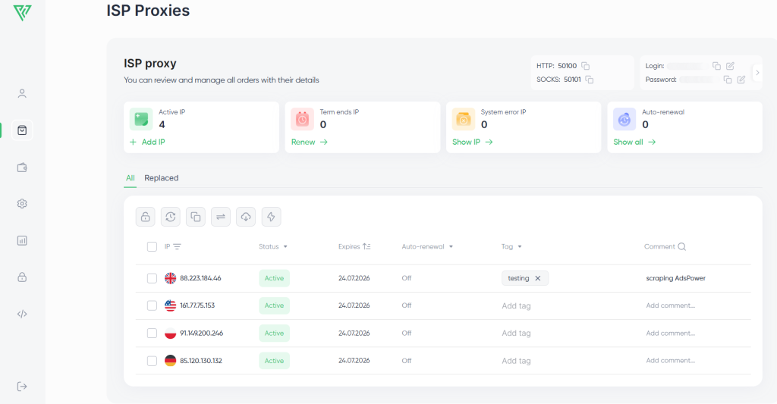Click Add comment for 161.77.75.153
Screen dimensions: 777x404
671,305
